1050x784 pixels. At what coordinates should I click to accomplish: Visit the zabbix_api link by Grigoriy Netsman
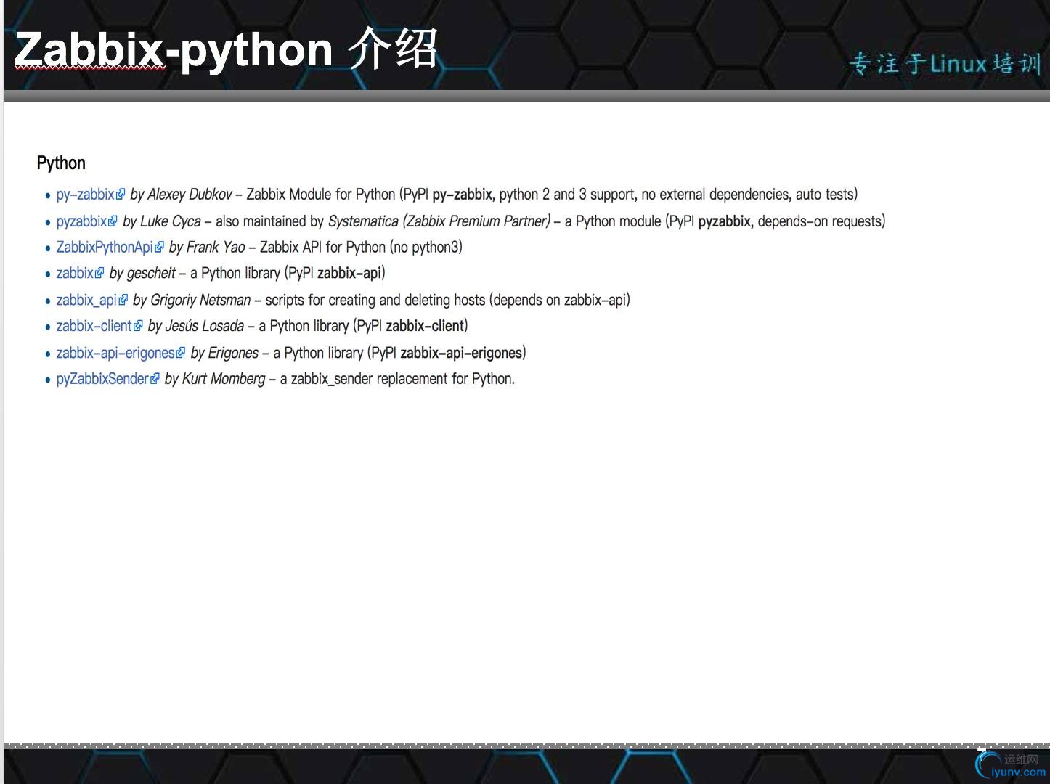[86, 301]
